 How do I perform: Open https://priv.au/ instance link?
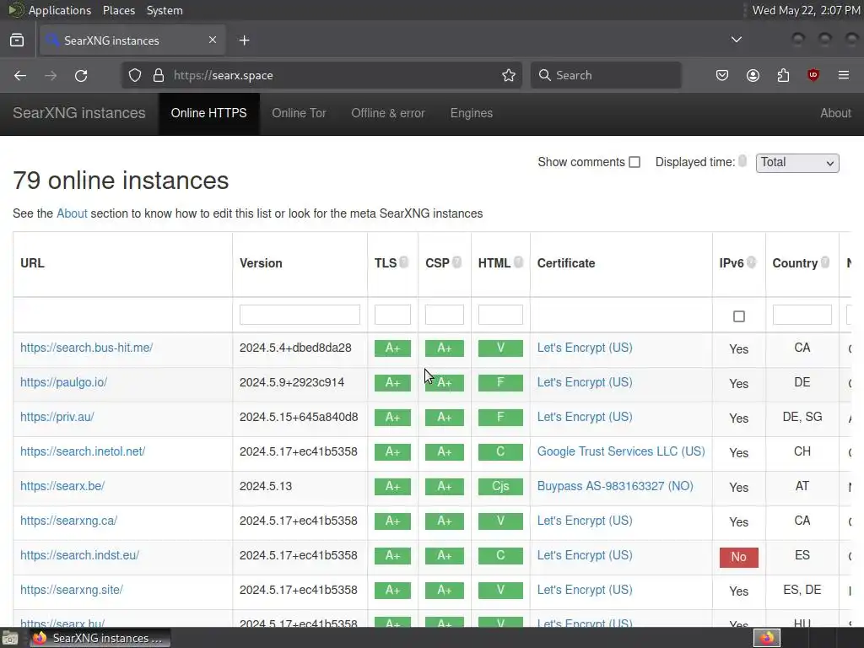click(57, 417)
